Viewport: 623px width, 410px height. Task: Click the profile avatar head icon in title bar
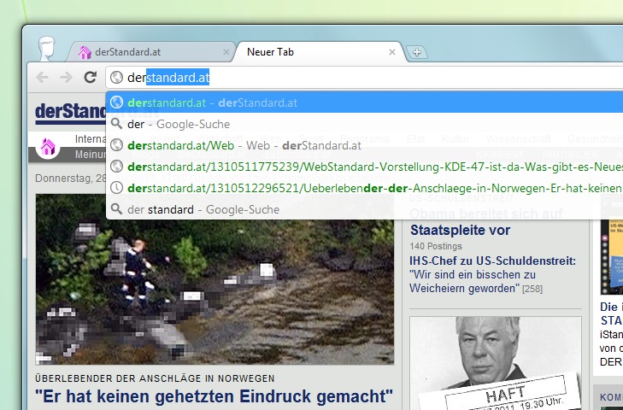[47, 48]
